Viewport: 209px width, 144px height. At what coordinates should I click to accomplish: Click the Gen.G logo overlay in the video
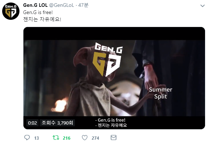[107, 59]
